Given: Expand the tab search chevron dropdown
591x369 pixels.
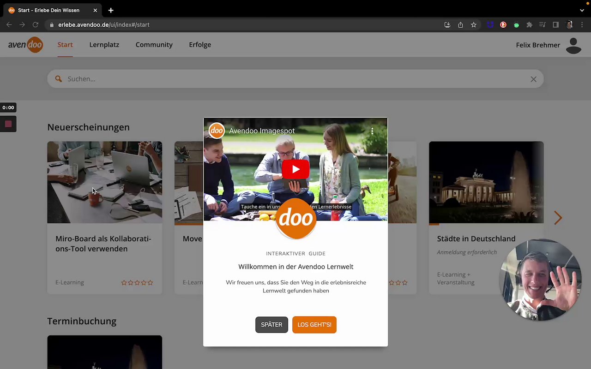Looking at the screenshot, I should 582,10.
